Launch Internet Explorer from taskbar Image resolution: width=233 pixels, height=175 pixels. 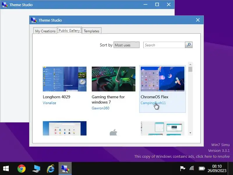50,169
